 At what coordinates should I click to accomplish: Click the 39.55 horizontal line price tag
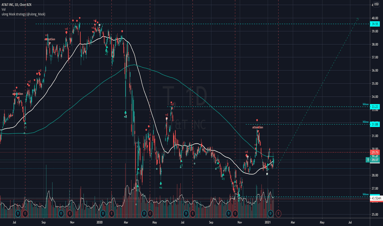point(375,24)
